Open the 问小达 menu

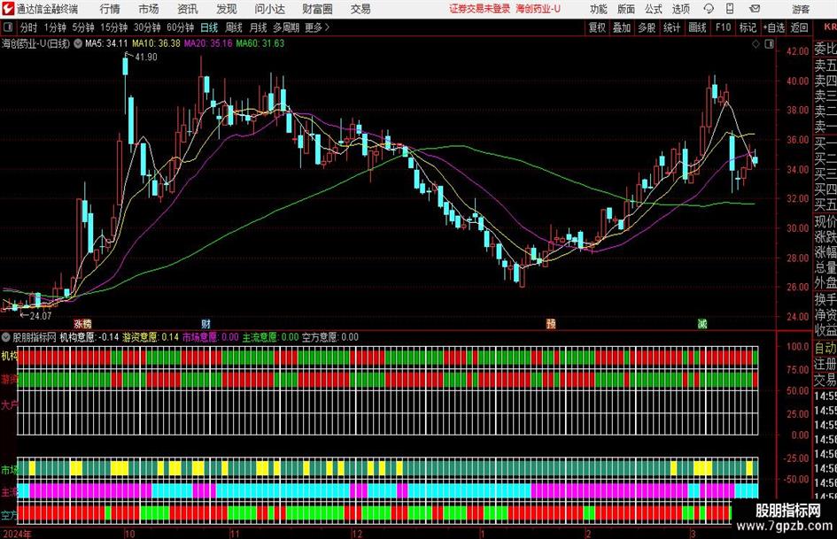coord(270,9)
